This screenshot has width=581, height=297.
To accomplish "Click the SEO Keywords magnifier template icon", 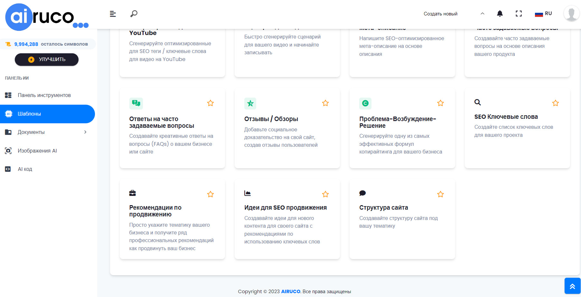I will click(x=478, y=102).
